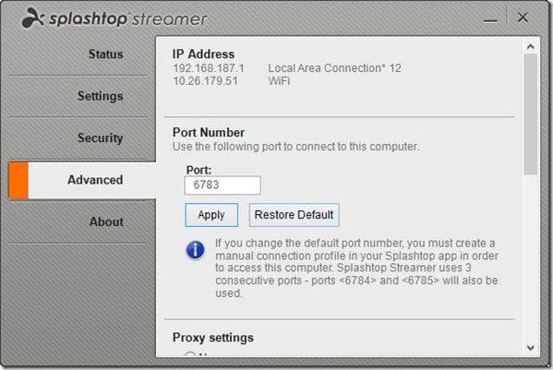Apply the port number change
Viewport: 553px width, 370px height.
coord(211,215)
